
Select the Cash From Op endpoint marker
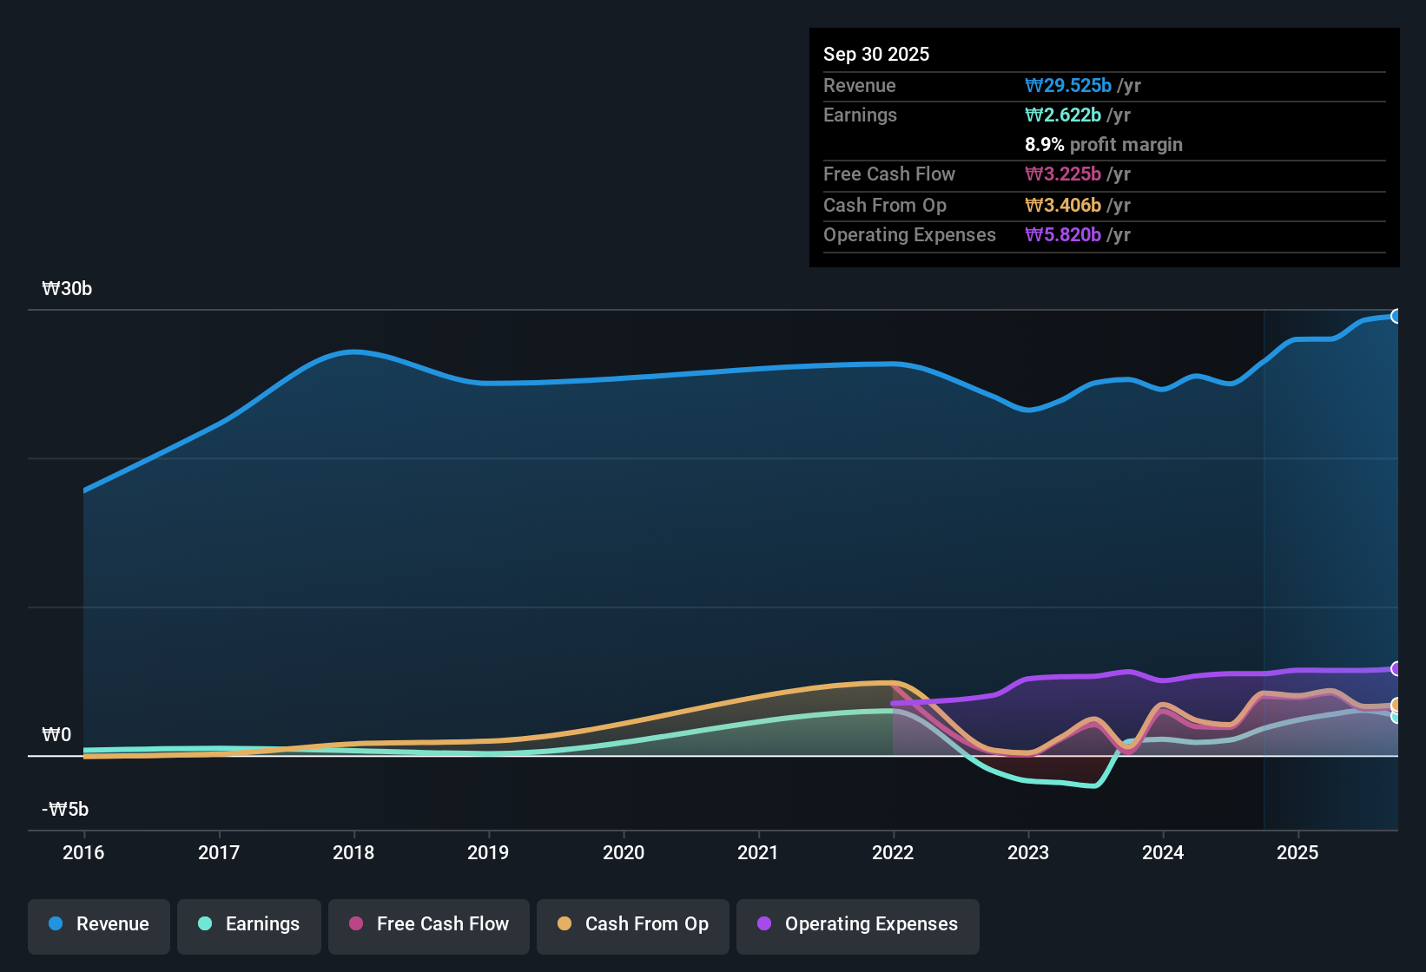tap(1396, 705)
